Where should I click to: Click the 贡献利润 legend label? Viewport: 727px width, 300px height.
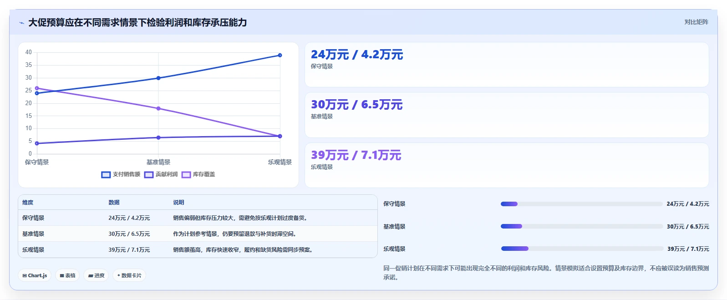click(167, 174)
